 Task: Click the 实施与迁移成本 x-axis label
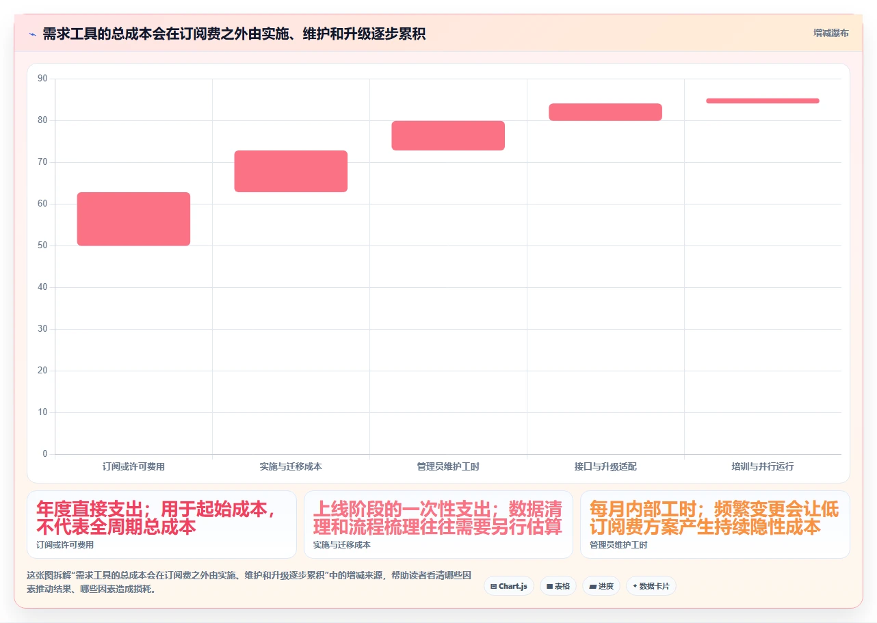pos(291,466)
